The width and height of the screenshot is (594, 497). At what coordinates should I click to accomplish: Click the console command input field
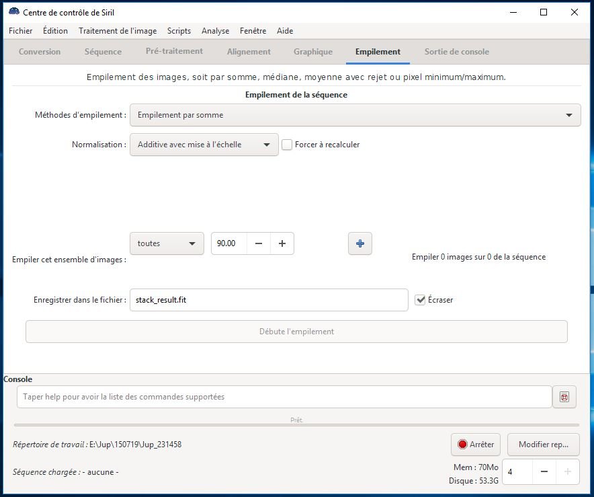pos(284,397)
